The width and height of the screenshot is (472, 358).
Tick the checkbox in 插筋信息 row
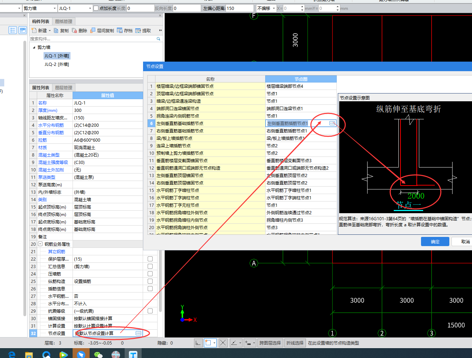click(150, 289)
